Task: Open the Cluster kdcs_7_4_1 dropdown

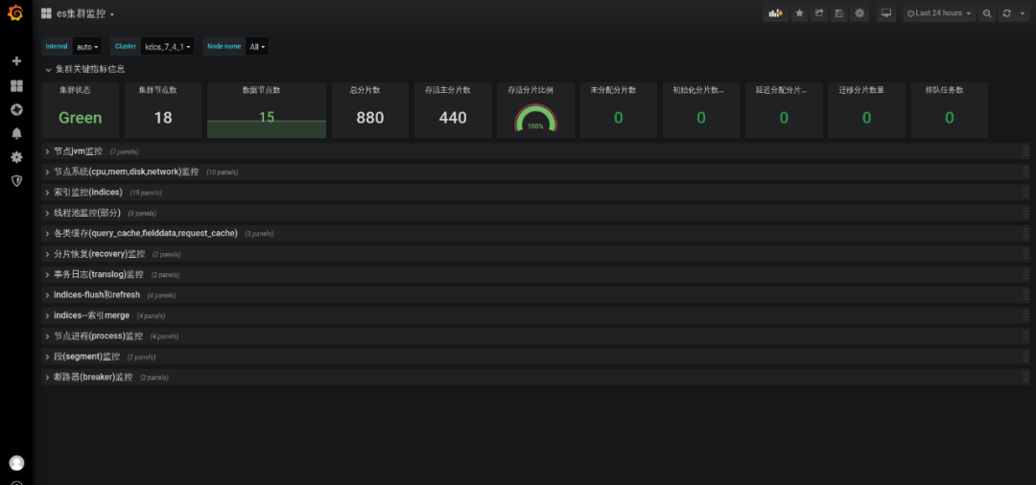Action: tap(168, 47)
